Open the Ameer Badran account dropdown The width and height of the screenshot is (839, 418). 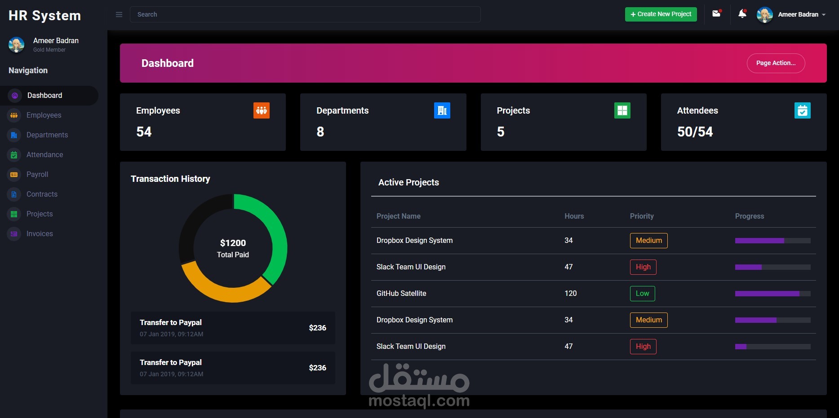pos(802,15)
